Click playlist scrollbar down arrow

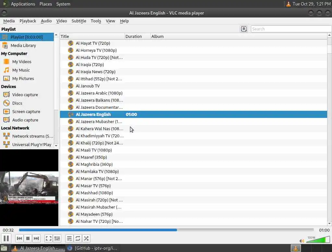329,223
